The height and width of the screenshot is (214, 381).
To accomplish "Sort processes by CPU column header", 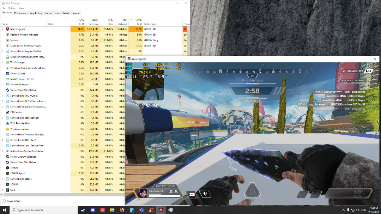I will pos(80,22).
